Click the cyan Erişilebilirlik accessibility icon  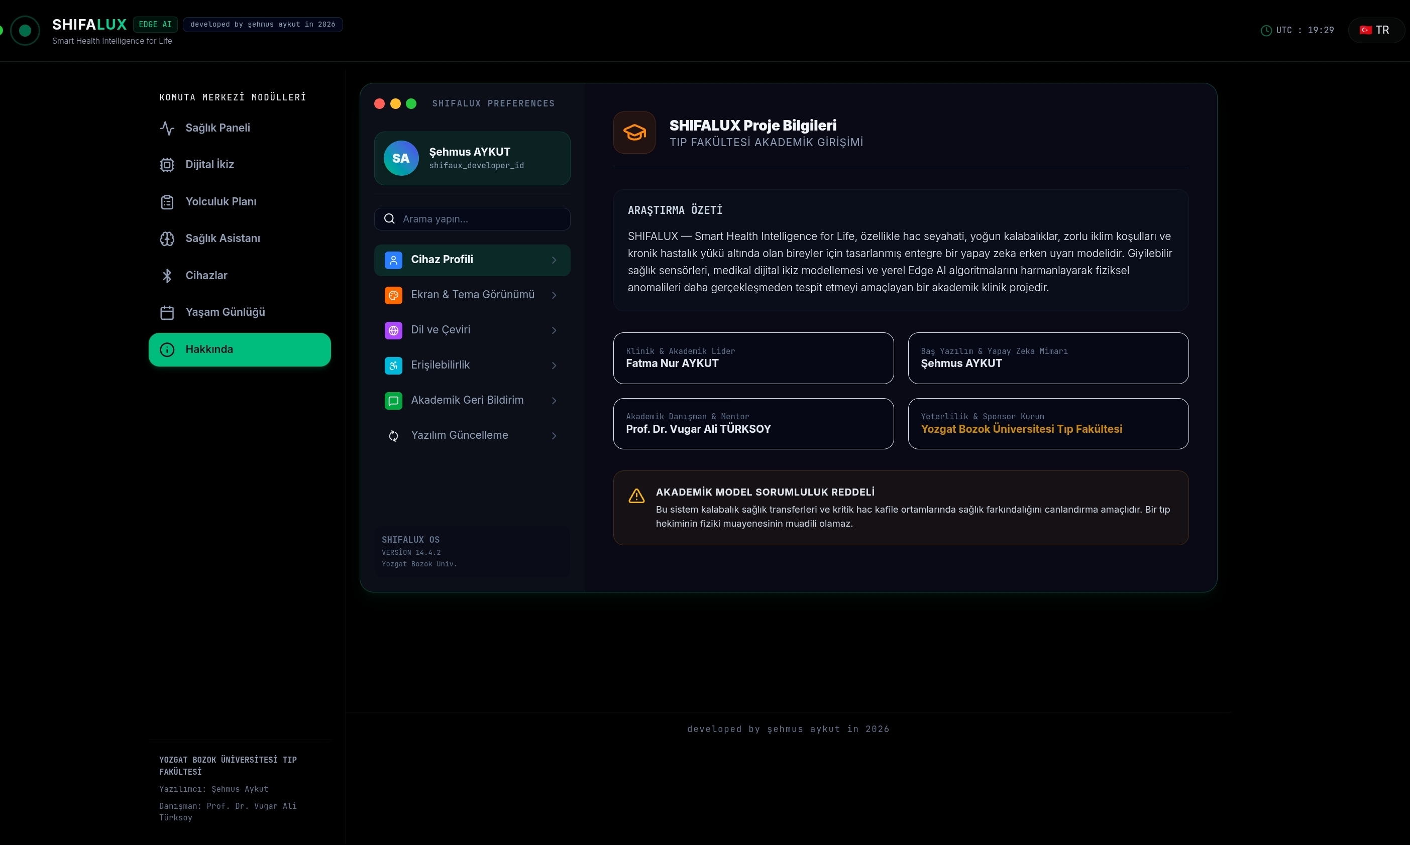tap(394, 366)
